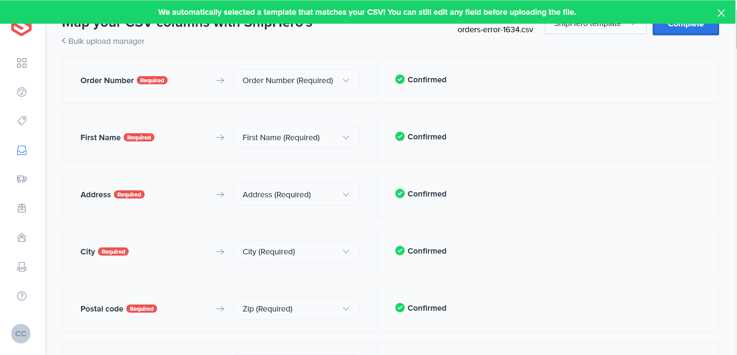Open the Zip (Required) mapping dropdown
The image size is (737, 355).
pyautogui.click(x=296, y=309)
